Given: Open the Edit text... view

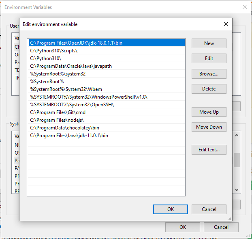Looking at the screenshot, I should [x=209, y=150].
